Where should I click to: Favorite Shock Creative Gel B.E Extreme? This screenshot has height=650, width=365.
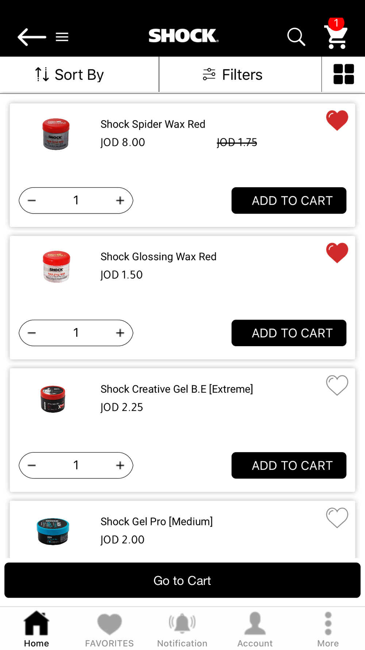(337, 385)
